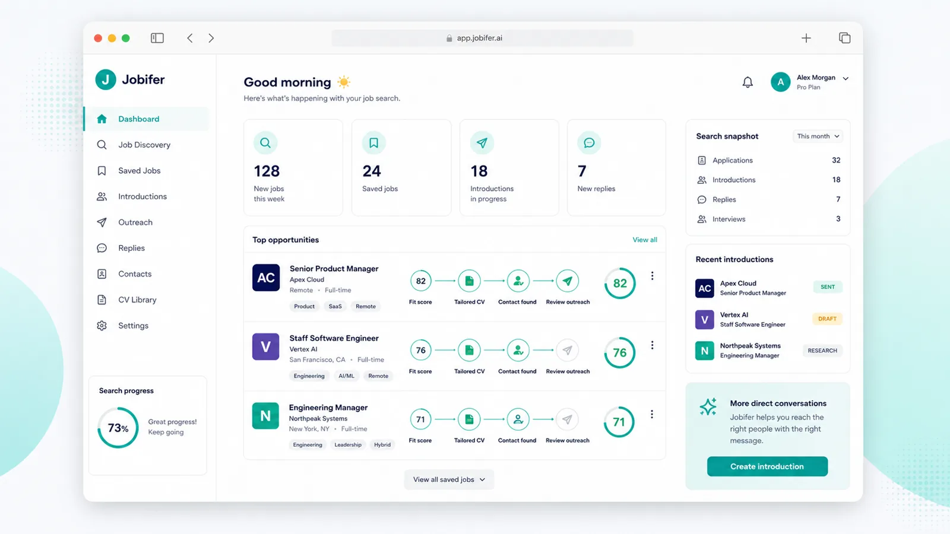
Task: Open notifications bell
Action: (x=748, y=82)
